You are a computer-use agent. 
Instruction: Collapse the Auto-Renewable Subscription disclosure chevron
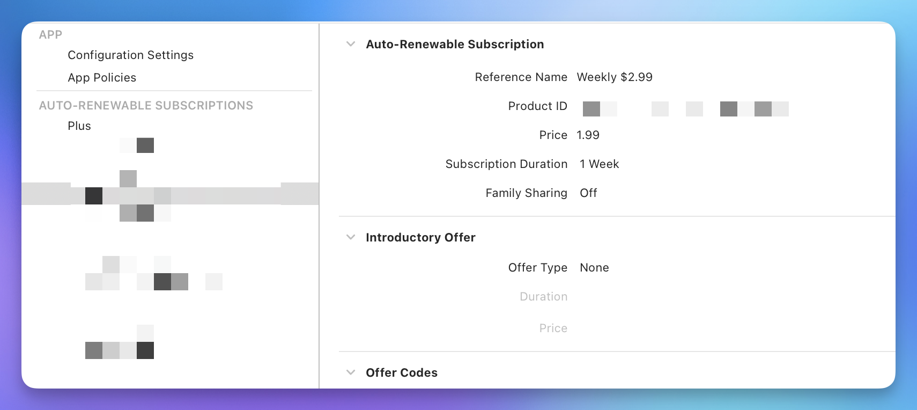click(x=351, y=44)
